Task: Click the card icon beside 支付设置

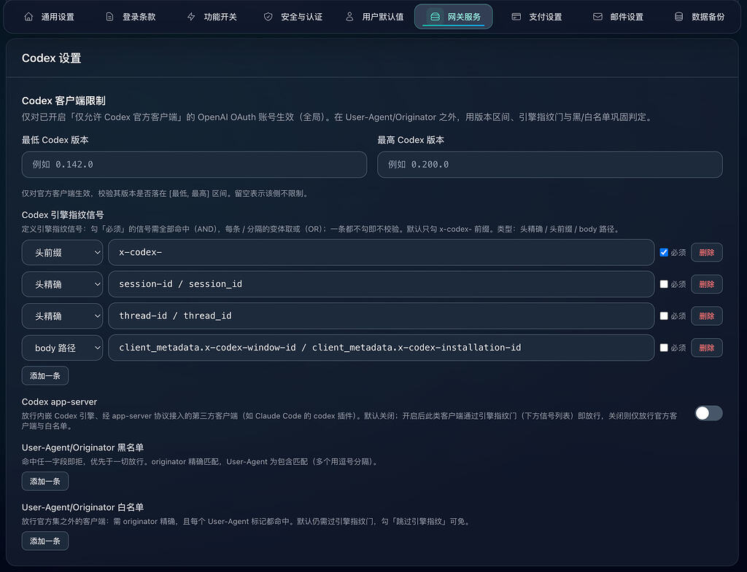Action: click(x=516, y=17)
